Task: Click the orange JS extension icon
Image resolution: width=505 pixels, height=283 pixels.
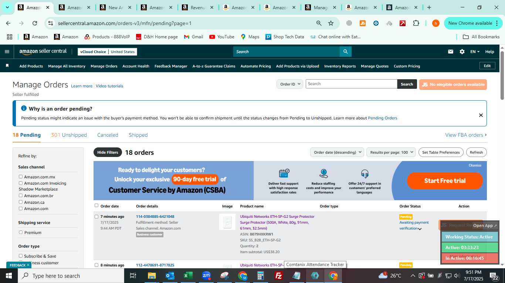Action: [363, 23]
